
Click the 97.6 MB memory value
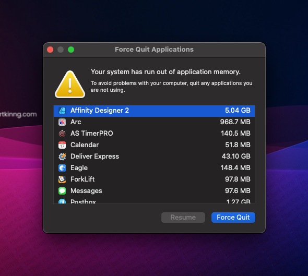238,190
